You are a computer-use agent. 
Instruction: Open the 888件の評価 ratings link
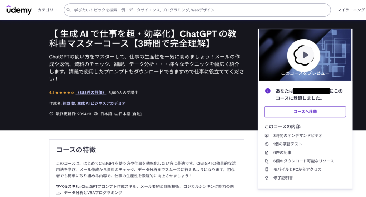click(91, 93)
